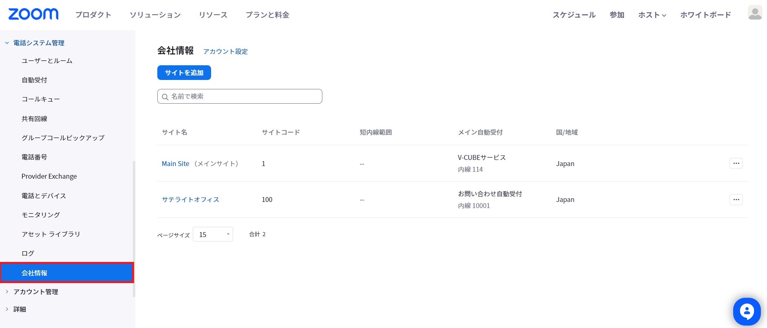Collapse the 電話システム管理 section
The width and height of the screenshot is (767, 328).
pyautogui.click(x=7, y=43)
